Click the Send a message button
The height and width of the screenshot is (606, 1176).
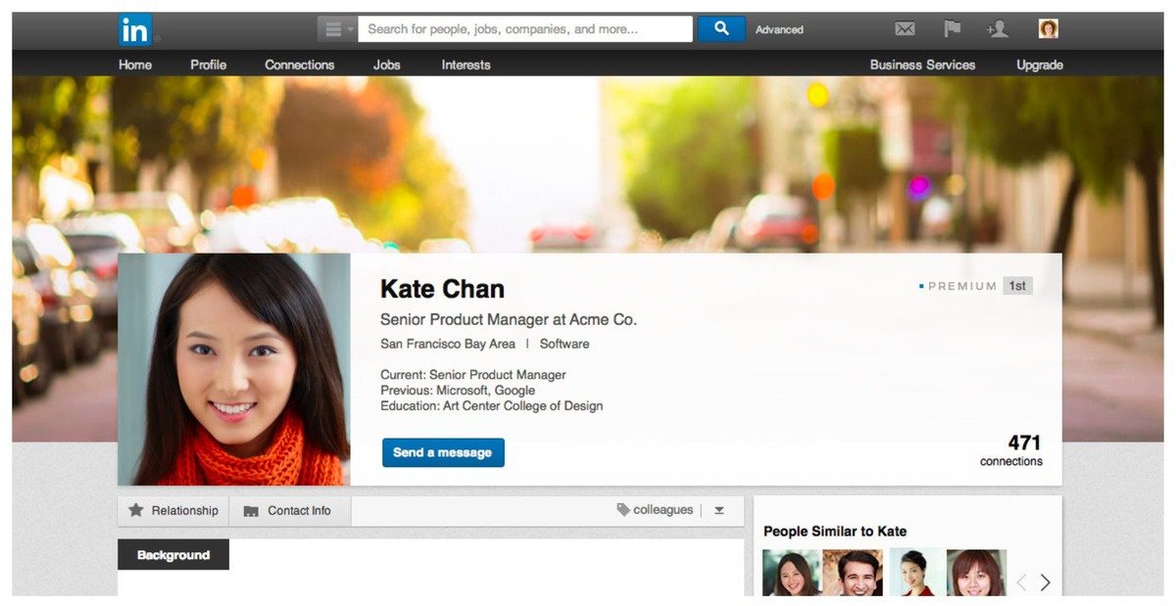coord(443,452)
